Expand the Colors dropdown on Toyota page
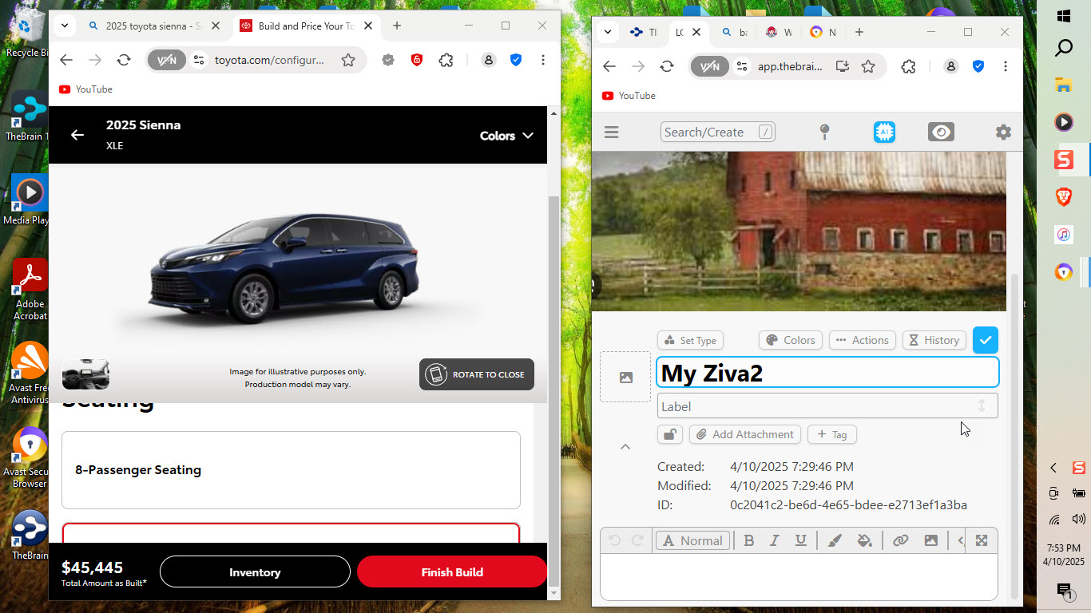This screenshot has width=1091, height=613. click(x=506, y=136)
